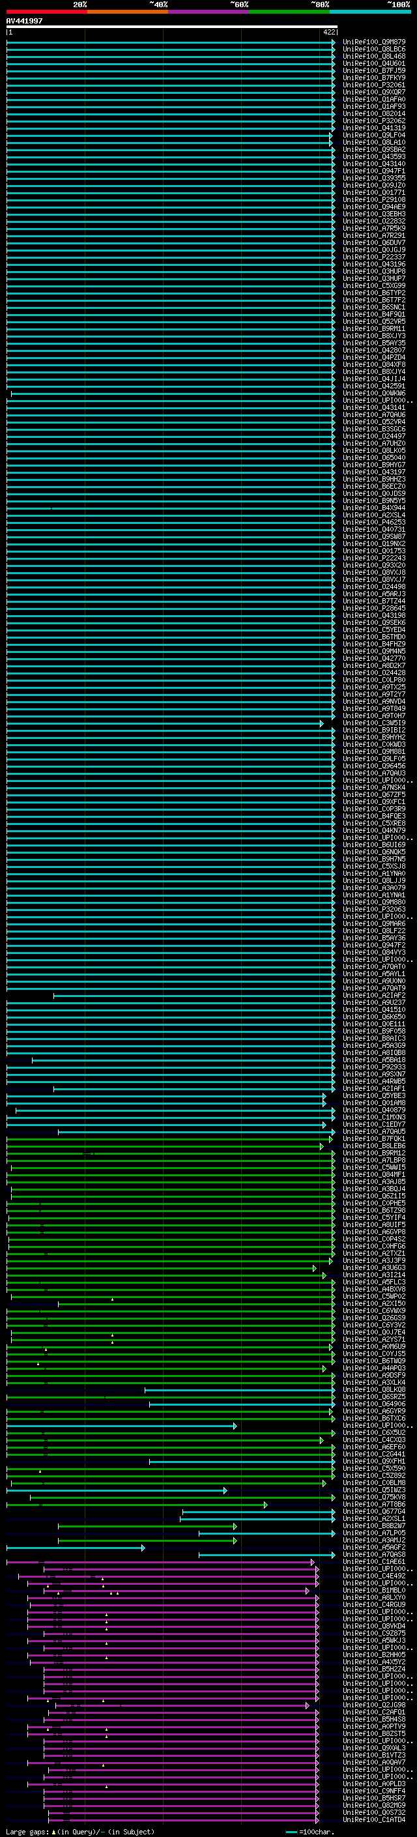Screen dimensions: 417x1837
Task: Open hit UniRef100_Q5YBE3
Action: pos(373,1096)
